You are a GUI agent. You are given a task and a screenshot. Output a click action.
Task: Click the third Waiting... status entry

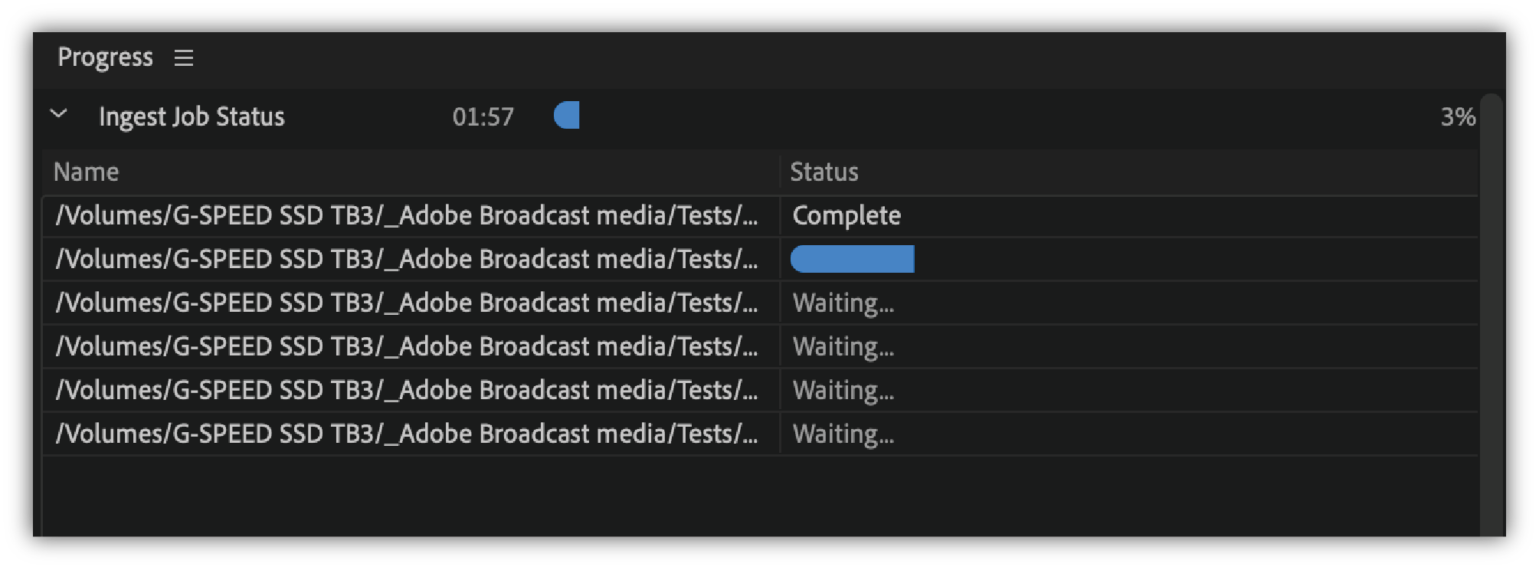click(843, 391)
